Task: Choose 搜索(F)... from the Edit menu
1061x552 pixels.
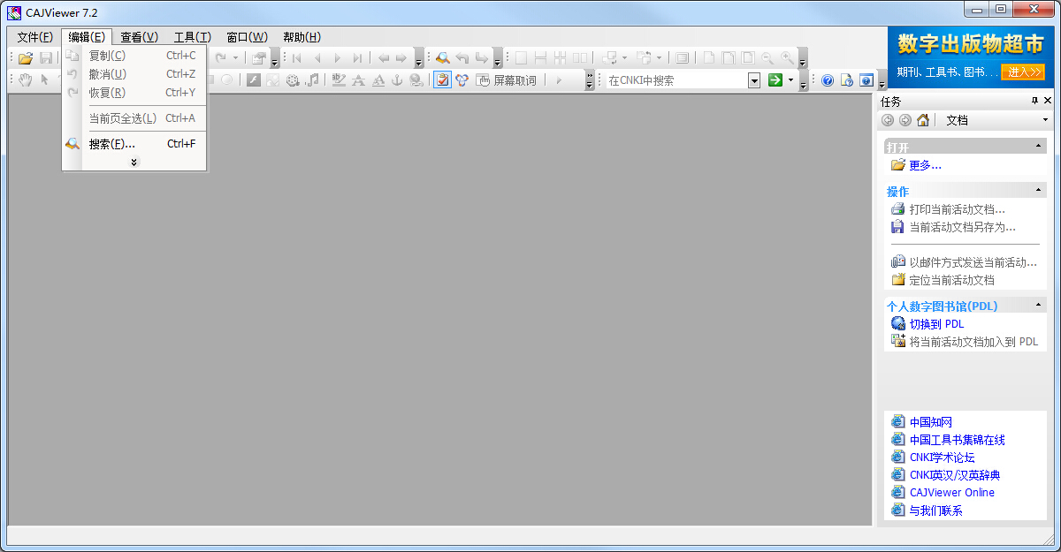Action: pos(134,144)
